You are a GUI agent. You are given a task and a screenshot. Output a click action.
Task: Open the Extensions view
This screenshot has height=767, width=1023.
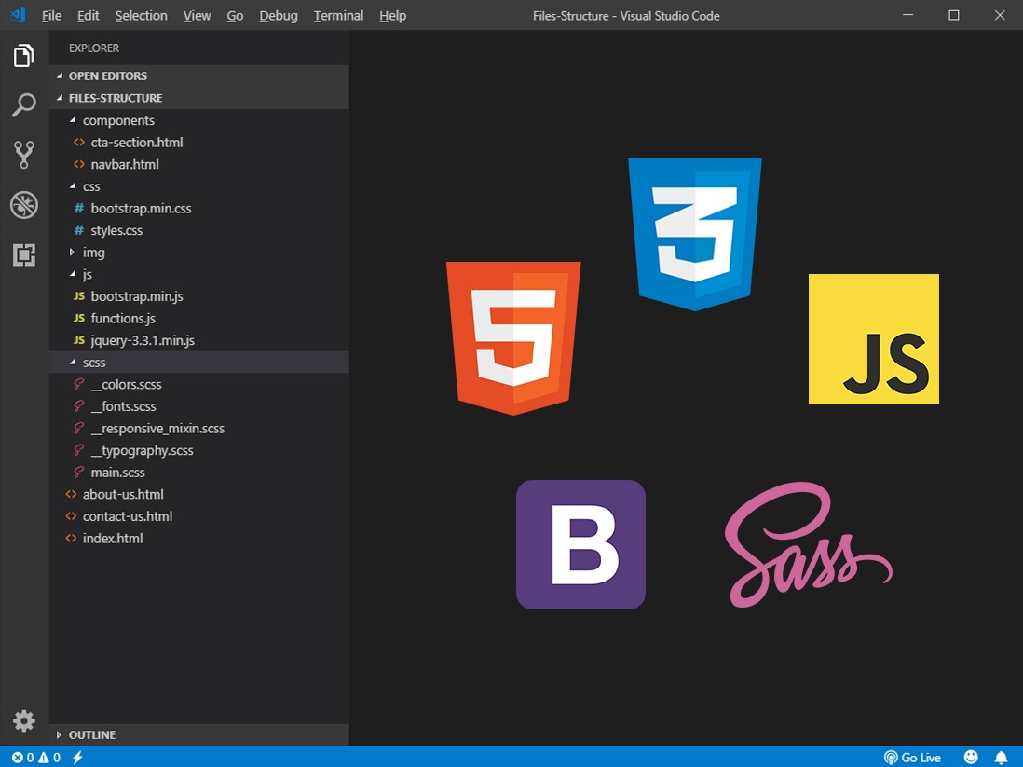tap(23, 254)
